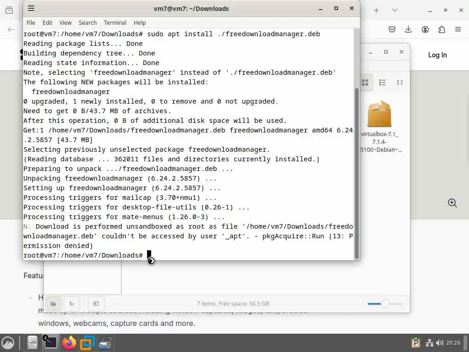Click the Log In link on webpage
The width and height of the screenshot is (469, 352).
(437, 55)
